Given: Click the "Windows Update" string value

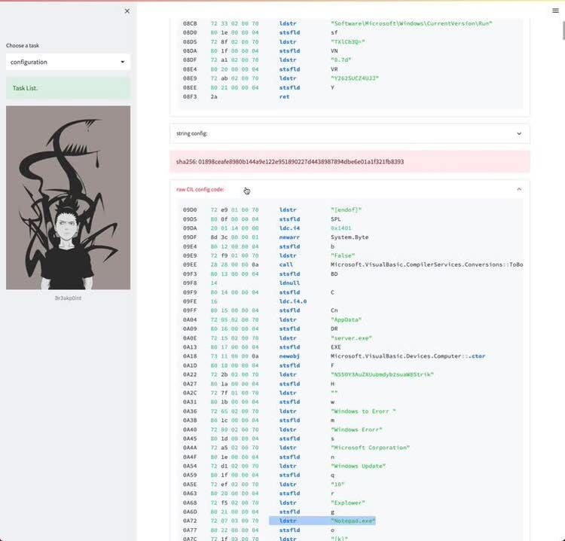Looking at the screenshot, I should click(358, 466).
